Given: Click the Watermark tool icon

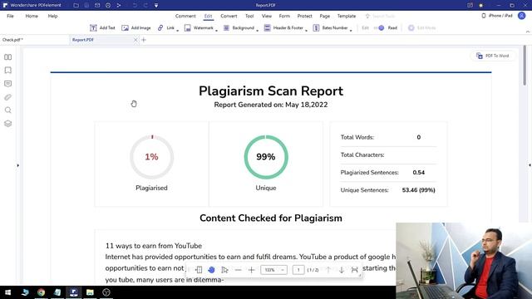Looking at the screenshot, I should [x=188, y=27].
